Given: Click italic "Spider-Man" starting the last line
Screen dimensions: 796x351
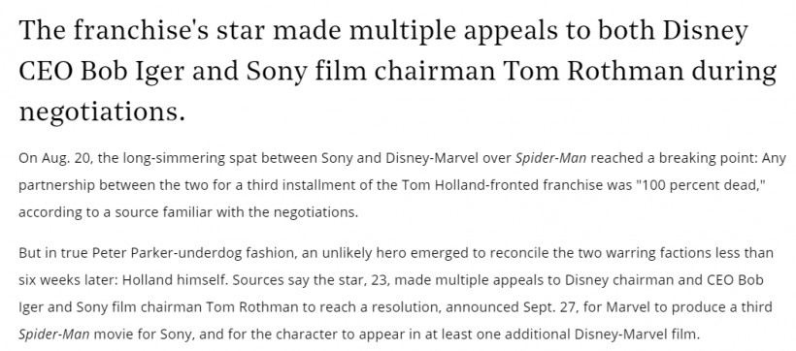Looking at the screenshot, I should point(54,335).
